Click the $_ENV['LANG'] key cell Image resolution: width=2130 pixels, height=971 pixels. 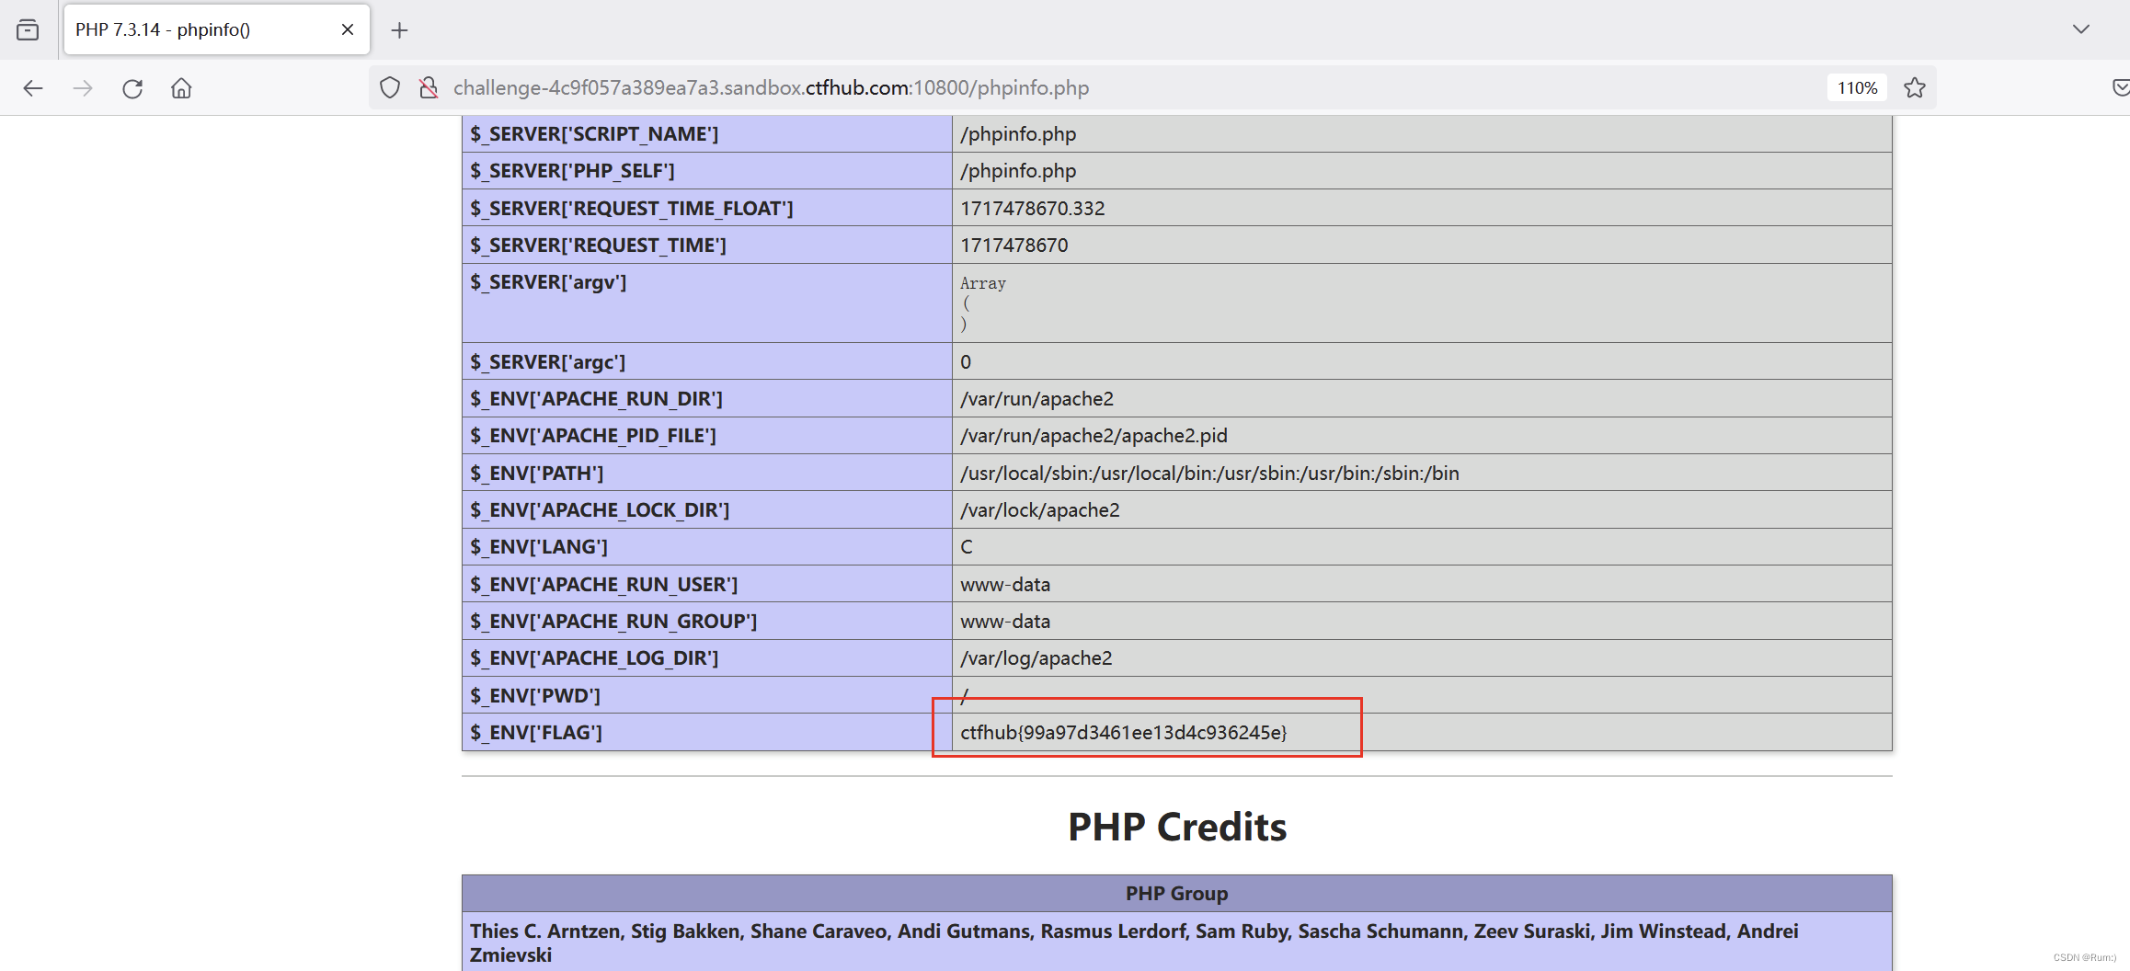[706, 547]
